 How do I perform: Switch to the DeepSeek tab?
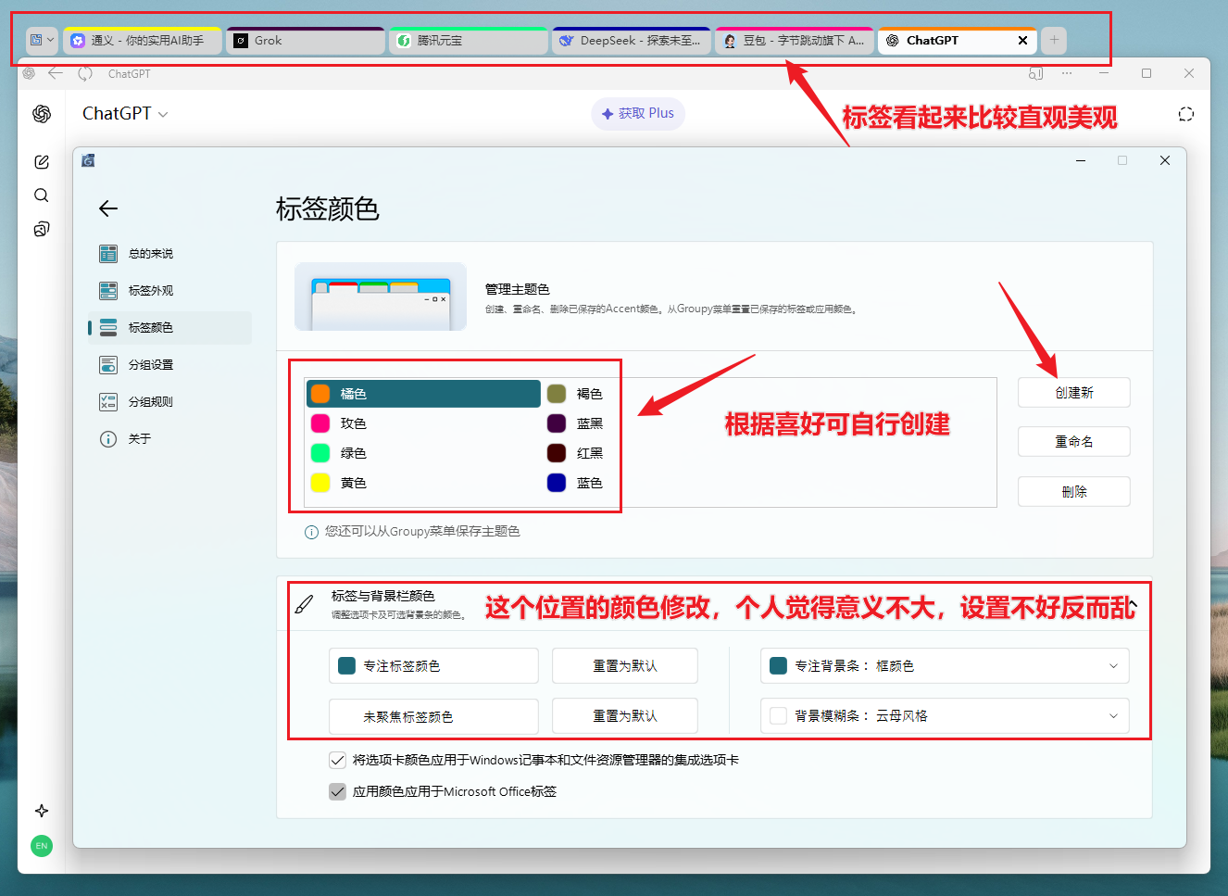click(x=632, y=41)
